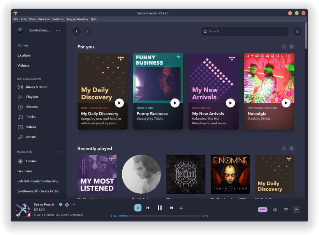Image resolution: width=319 pixels, height=235 pixels.
Task: Open the profile options three-dot menu
Action: tap(58, 30)
